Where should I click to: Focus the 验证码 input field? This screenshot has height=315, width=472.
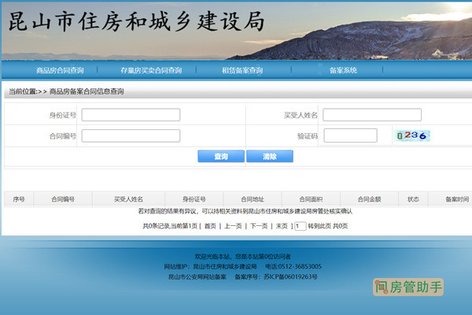click(350, 135)
